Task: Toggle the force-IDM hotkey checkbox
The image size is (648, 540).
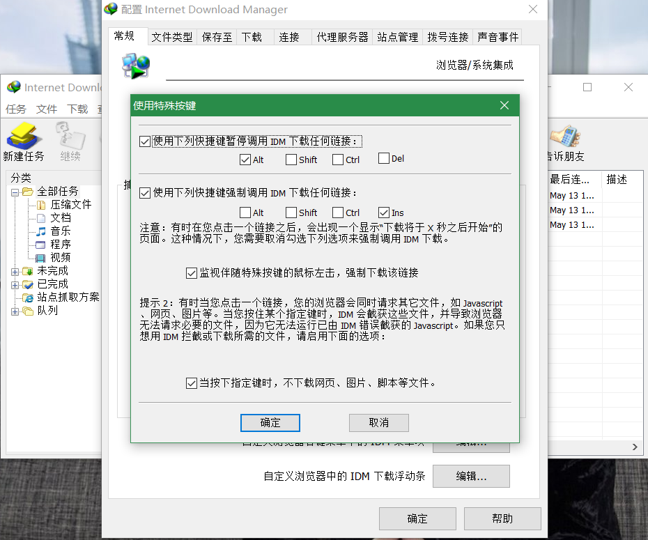Action: coord(145,193)
